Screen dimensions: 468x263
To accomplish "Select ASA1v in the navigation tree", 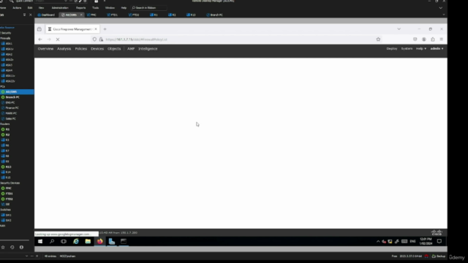I will click(x=10, y=49).
